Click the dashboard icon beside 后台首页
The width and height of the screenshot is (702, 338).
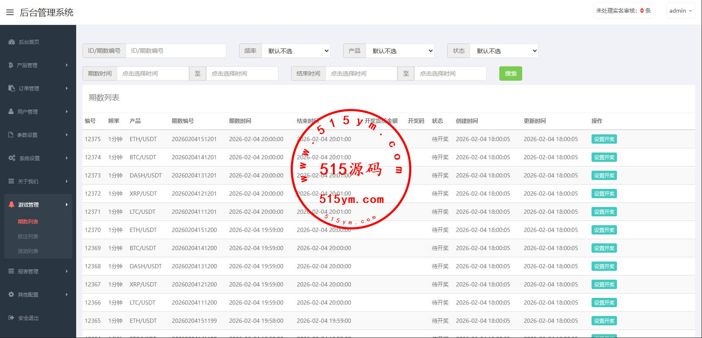(11, 42)
